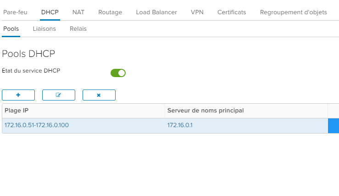Image resolution: width=339 pixels, height=196 pixels.
Task: Select the Pools sub-tab
Action: point(11,29)
